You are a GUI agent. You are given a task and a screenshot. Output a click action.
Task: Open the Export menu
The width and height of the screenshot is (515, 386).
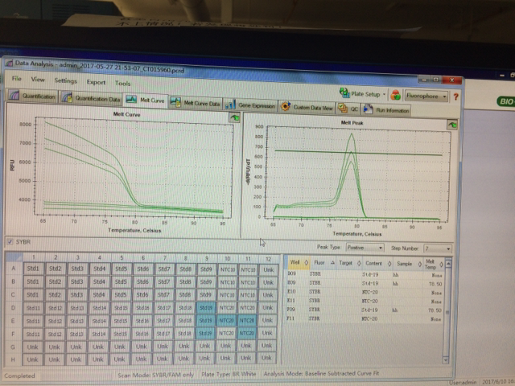(x=96, y=82)
